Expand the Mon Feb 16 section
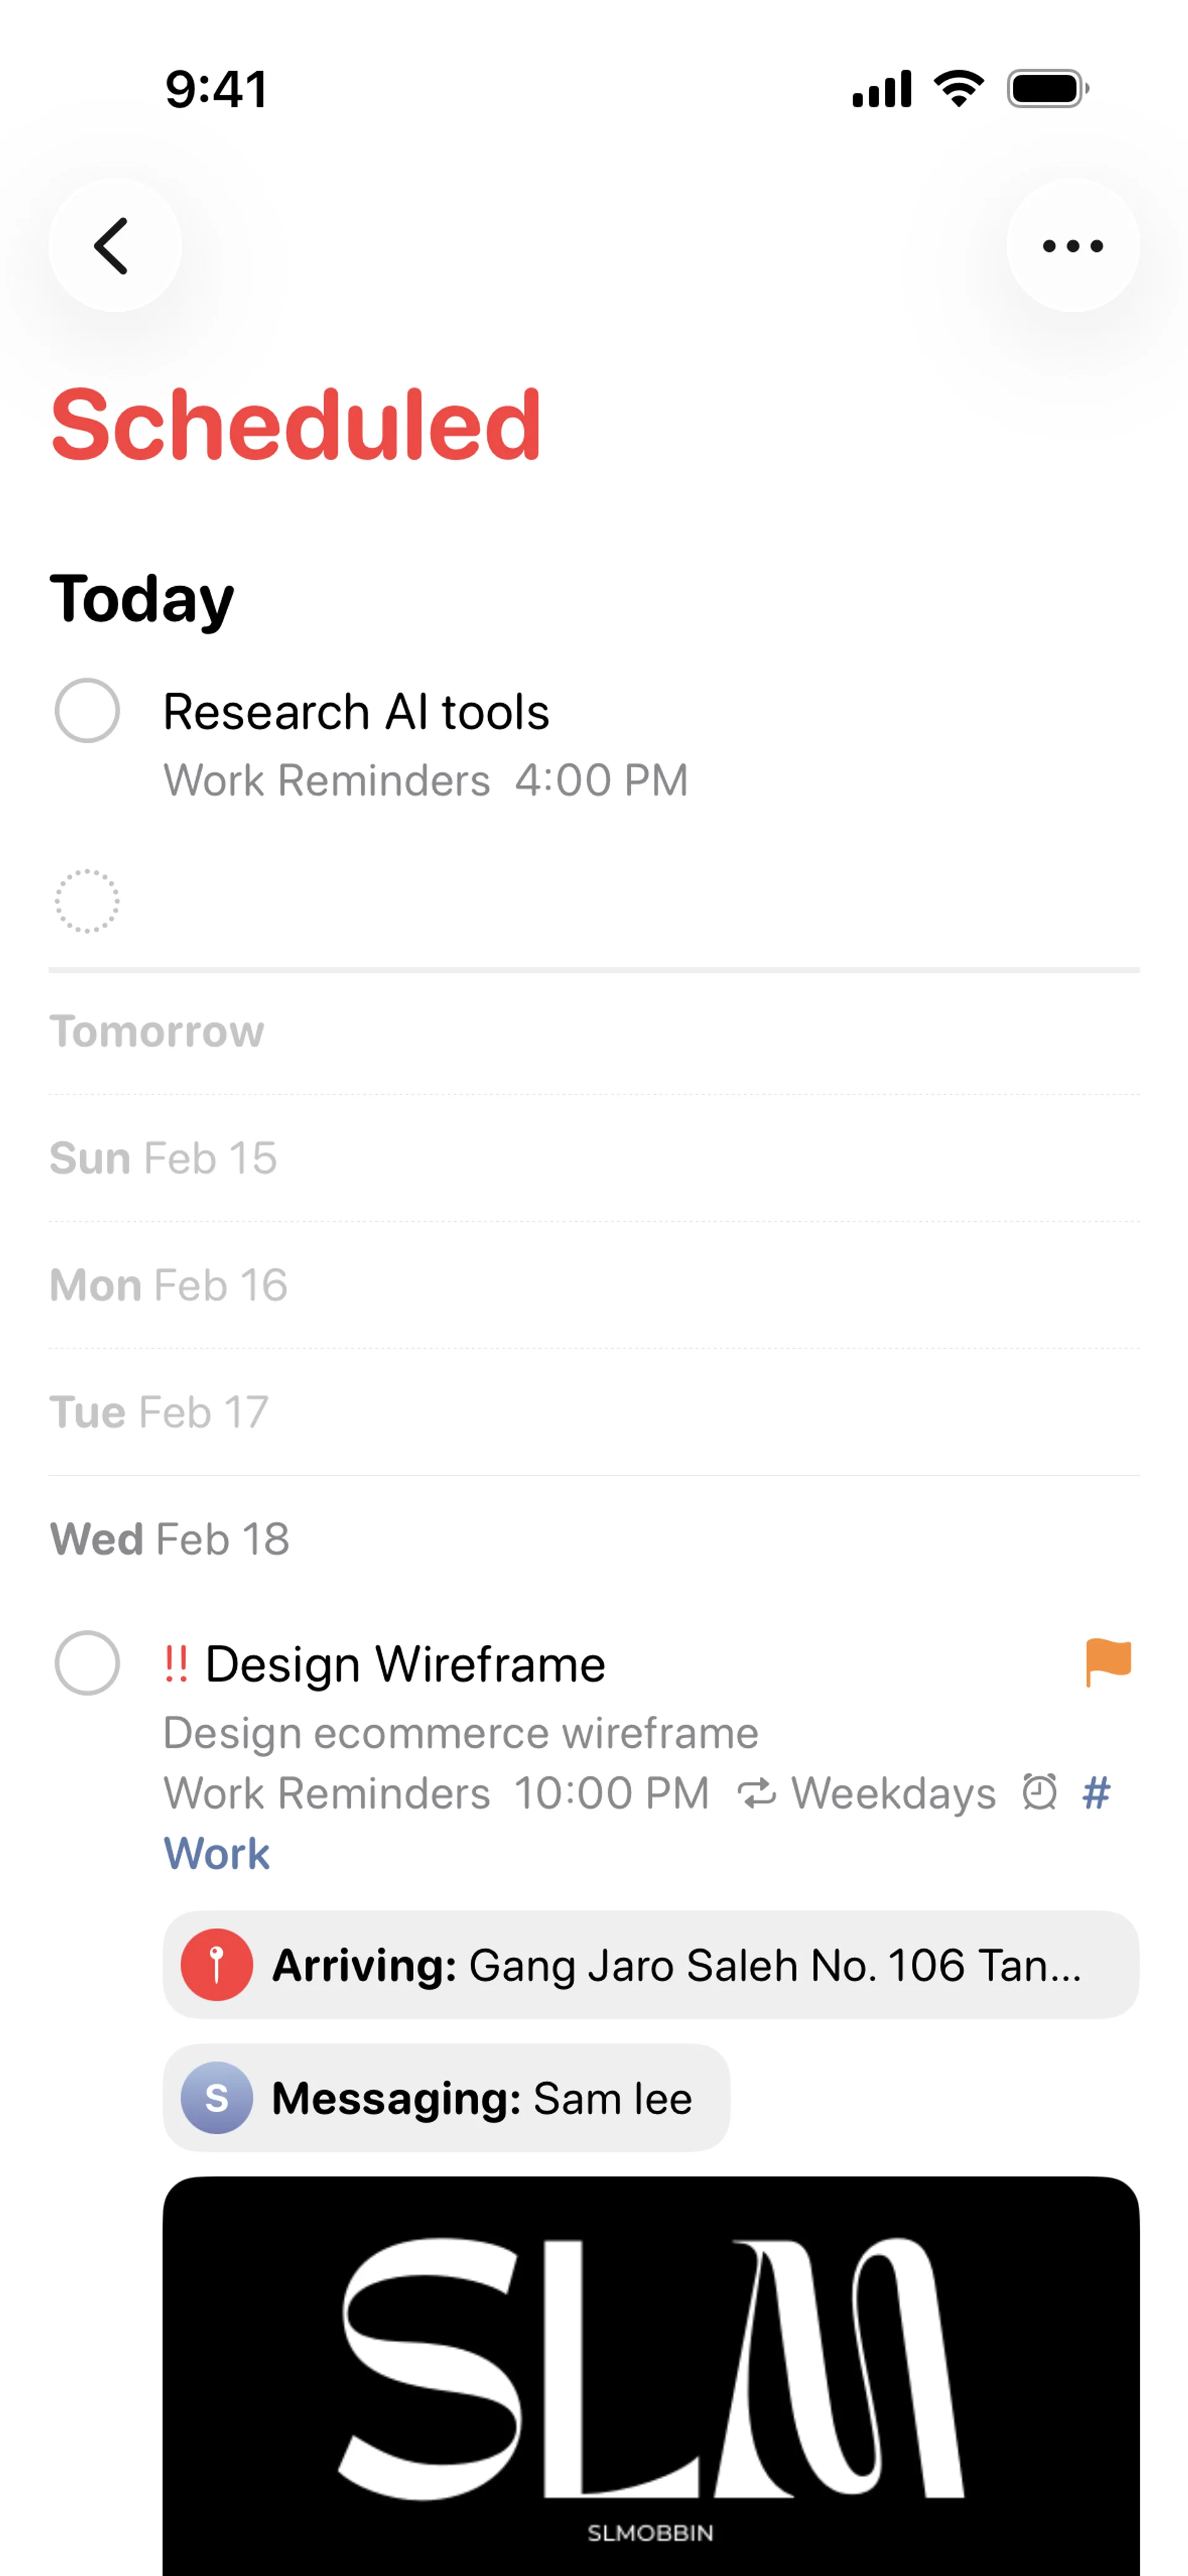 coord(168,1285)
